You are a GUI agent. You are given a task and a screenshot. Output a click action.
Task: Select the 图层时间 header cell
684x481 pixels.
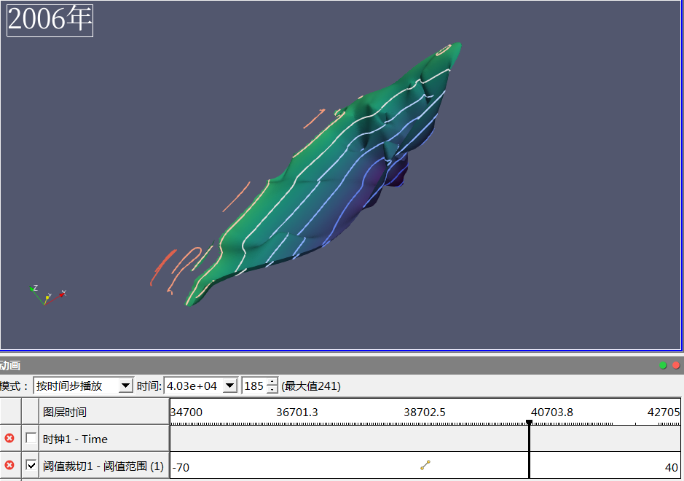(x=104, y=412)
